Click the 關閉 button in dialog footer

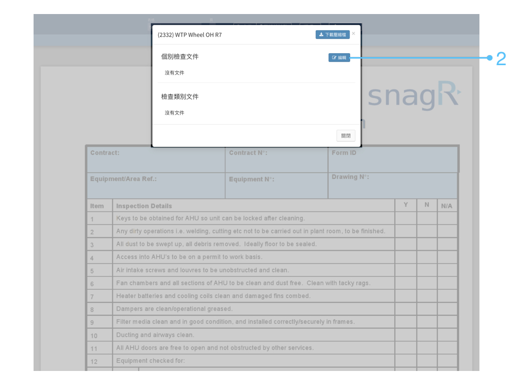346,135
